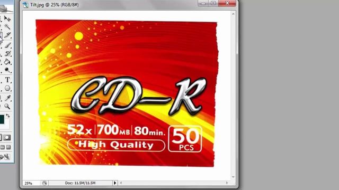339x190 pixels.
Task: Click the vertical scrollbar down arrow
Action: point(233,177)
